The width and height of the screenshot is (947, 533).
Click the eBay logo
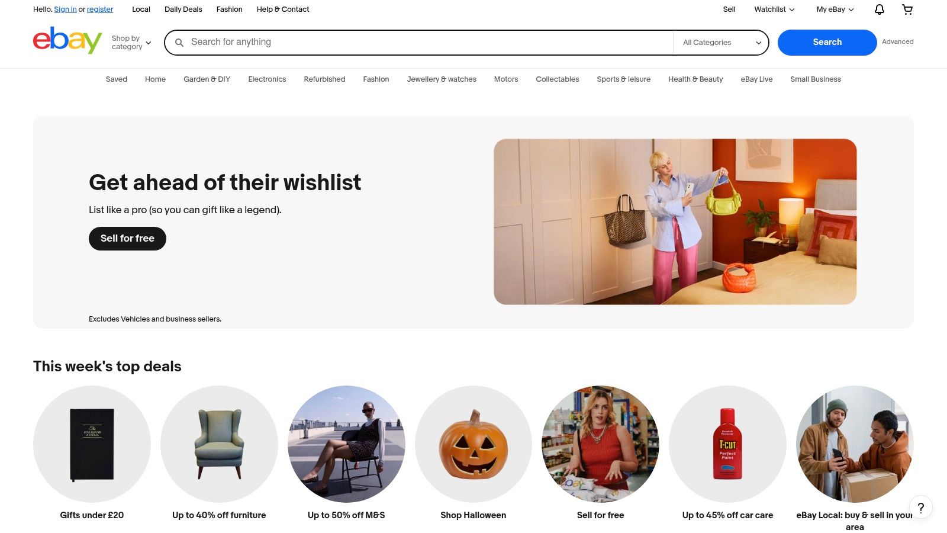67,40
